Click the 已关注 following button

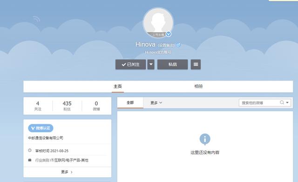coord(130,64)
